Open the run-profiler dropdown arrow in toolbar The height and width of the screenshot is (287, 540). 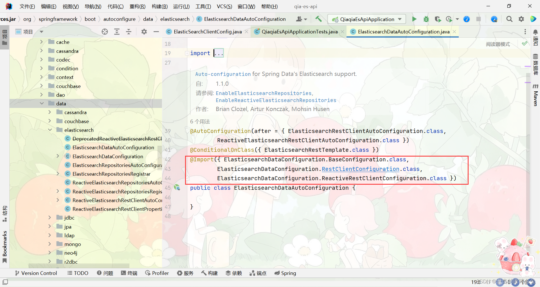click(457, 19)
